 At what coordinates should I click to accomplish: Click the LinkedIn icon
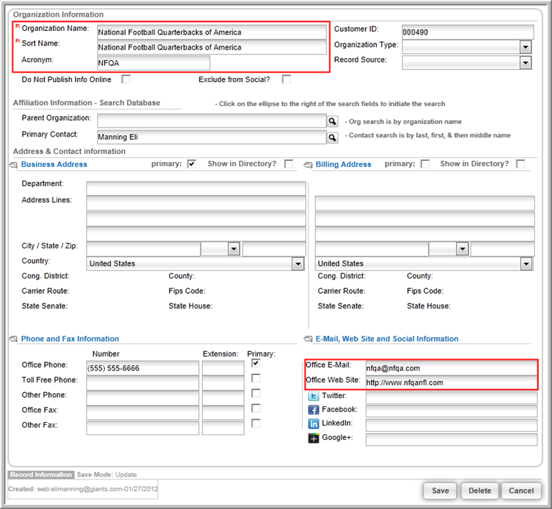[x=313, y=423]
